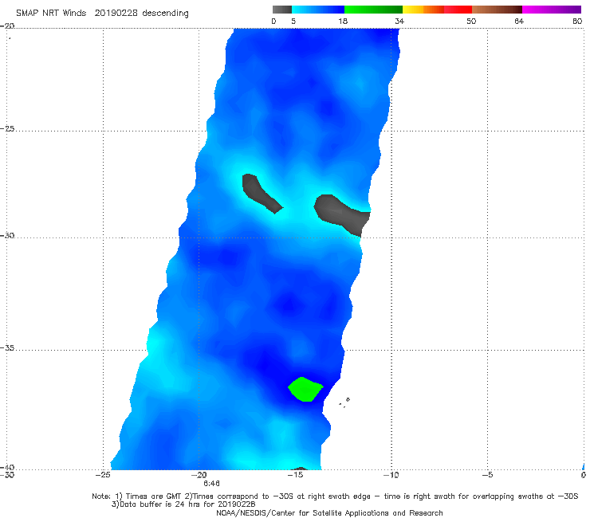Click the '80' label at color bar end
The image size is (590, 518).
pyautogui.click(x=577, y=21)
